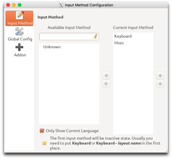Click left arrow to remove input method

[x=106, y=84]
